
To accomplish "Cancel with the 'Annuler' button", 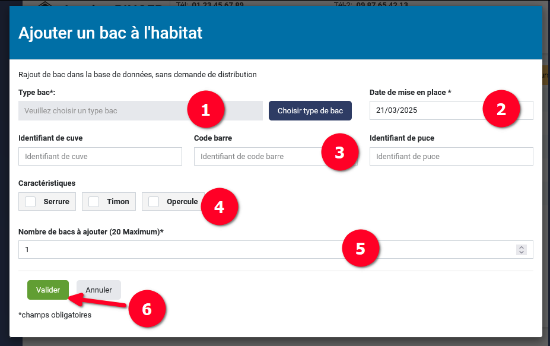I will [x=98, y=290].
